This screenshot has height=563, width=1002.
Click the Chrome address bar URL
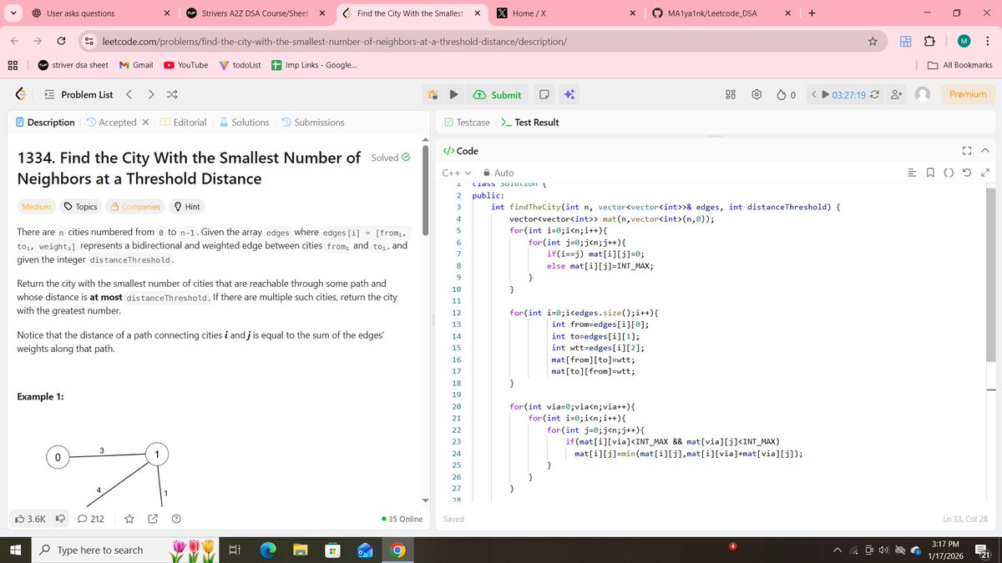[335, 41]
